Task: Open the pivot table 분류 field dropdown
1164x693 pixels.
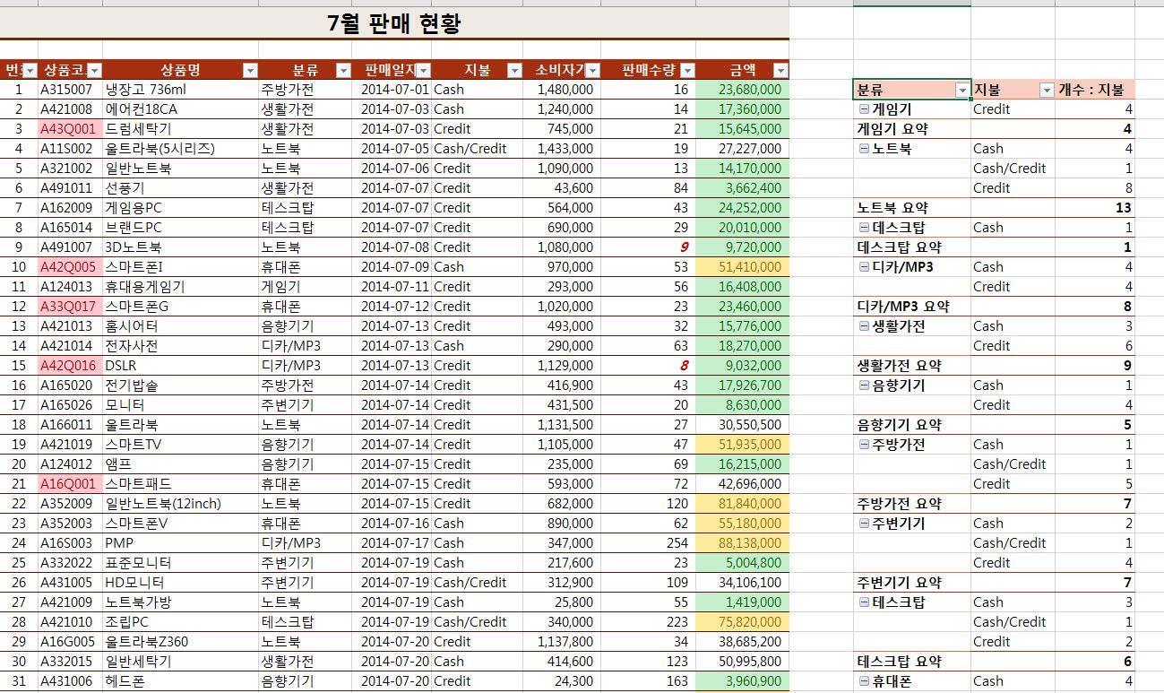Action: click(962, 90)
